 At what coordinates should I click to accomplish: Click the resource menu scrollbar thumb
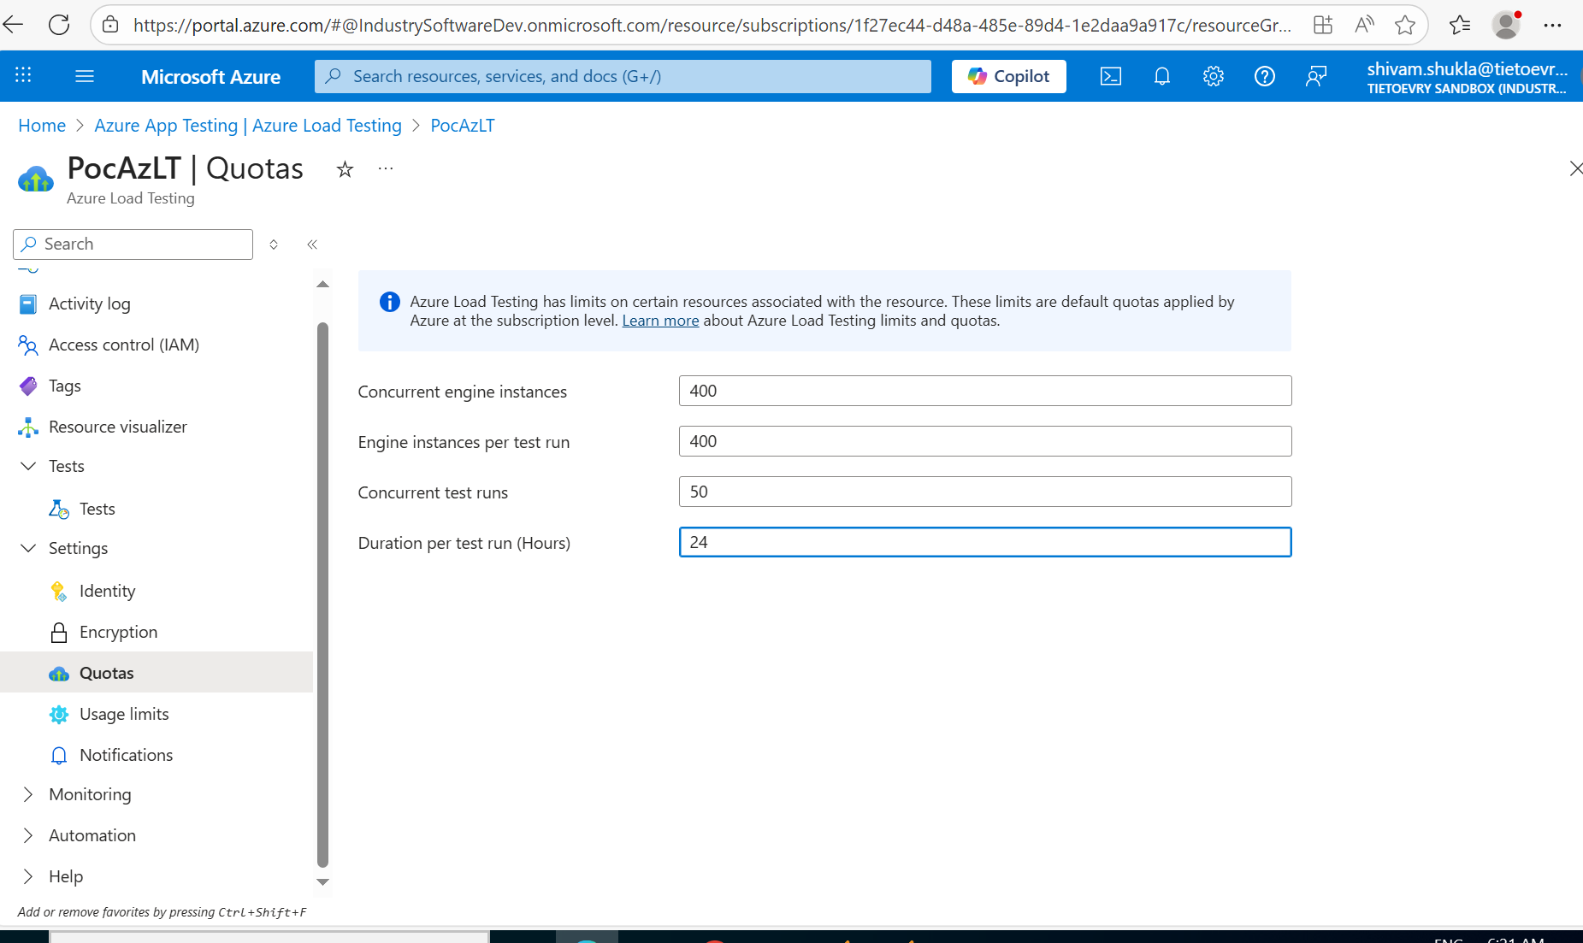322,595
